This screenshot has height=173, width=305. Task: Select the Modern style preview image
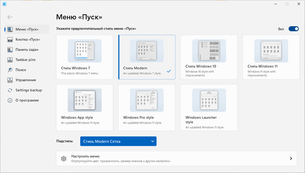147,51
